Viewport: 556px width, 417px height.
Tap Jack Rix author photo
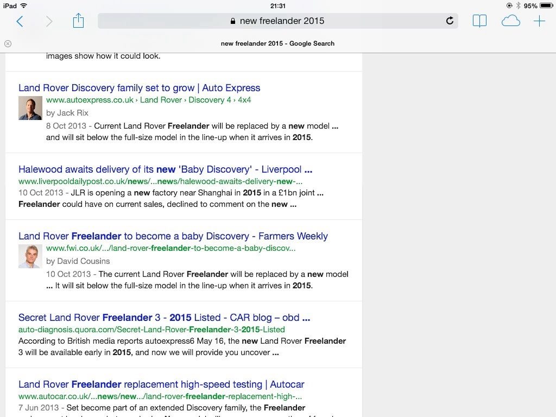click(30, 108)
